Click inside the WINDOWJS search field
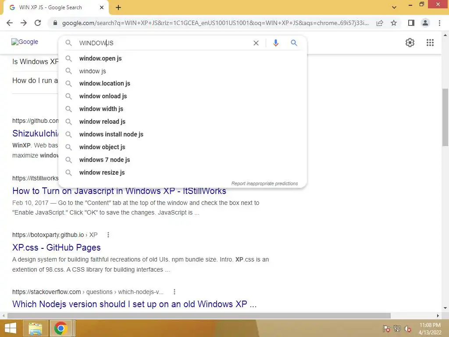The height and width of the screenshot is (337, 449). (x=163, y=43)
